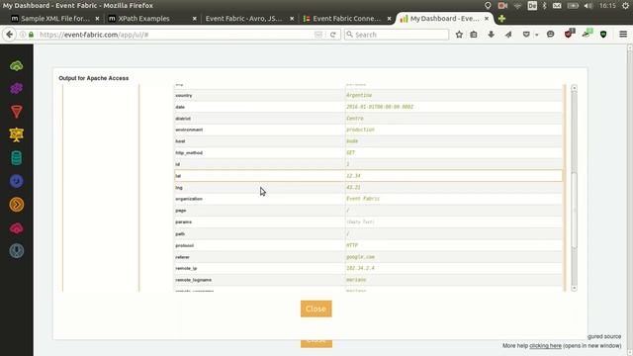
Task: Open the red funnel filter sidebar icon
Action: [x=17, y=112]
